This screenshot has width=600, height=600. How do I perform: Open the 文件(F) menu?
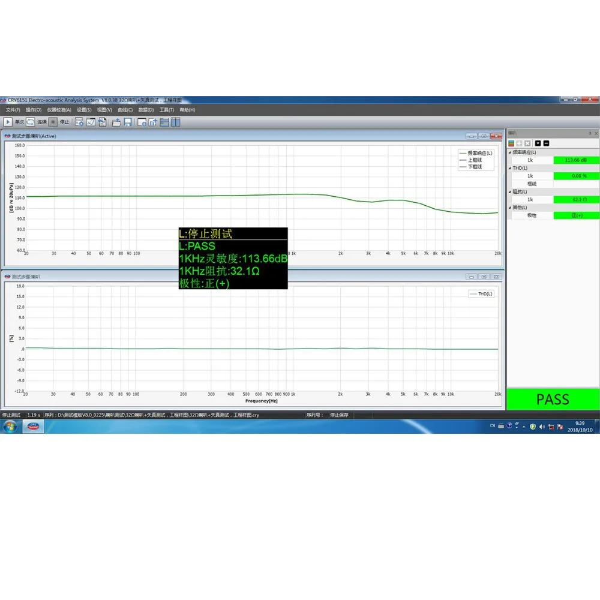13,110
